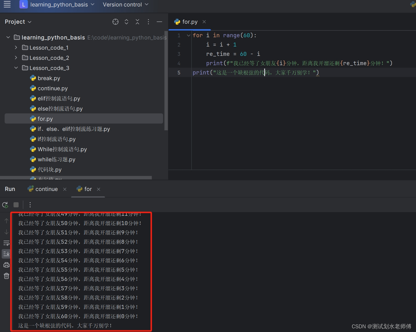Close the for run tab
The image size is (416, 332).
pyautogui.click(x=99, y=189)
